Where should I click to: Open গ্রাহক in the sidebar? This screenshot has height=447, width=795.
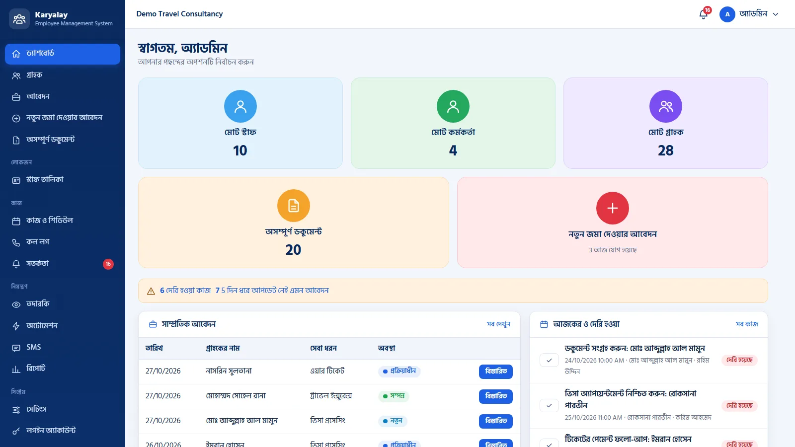pos(63,75)
